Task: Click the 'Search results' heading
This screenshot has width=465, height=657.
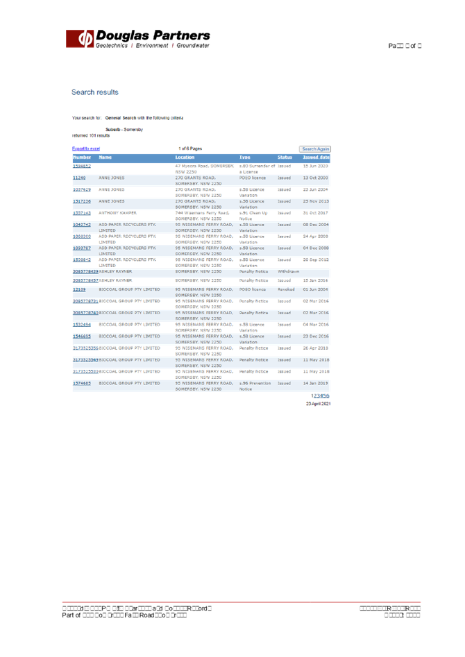Action: [x=95, y=92]
